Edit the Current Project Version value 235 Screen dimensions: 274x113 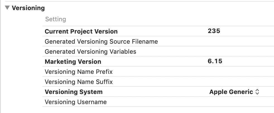(x=214, y=31)
